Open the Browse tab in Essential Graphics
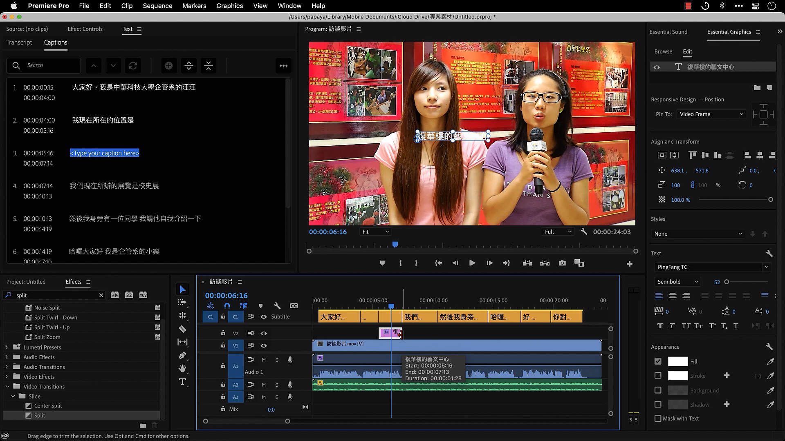The width and height of the screenshot is (785, 441). click(x=663, y=51)
